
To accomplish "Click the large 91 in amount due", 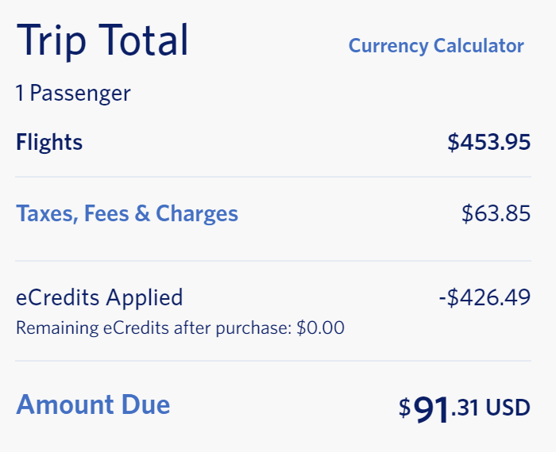I will tap(431, 408).
